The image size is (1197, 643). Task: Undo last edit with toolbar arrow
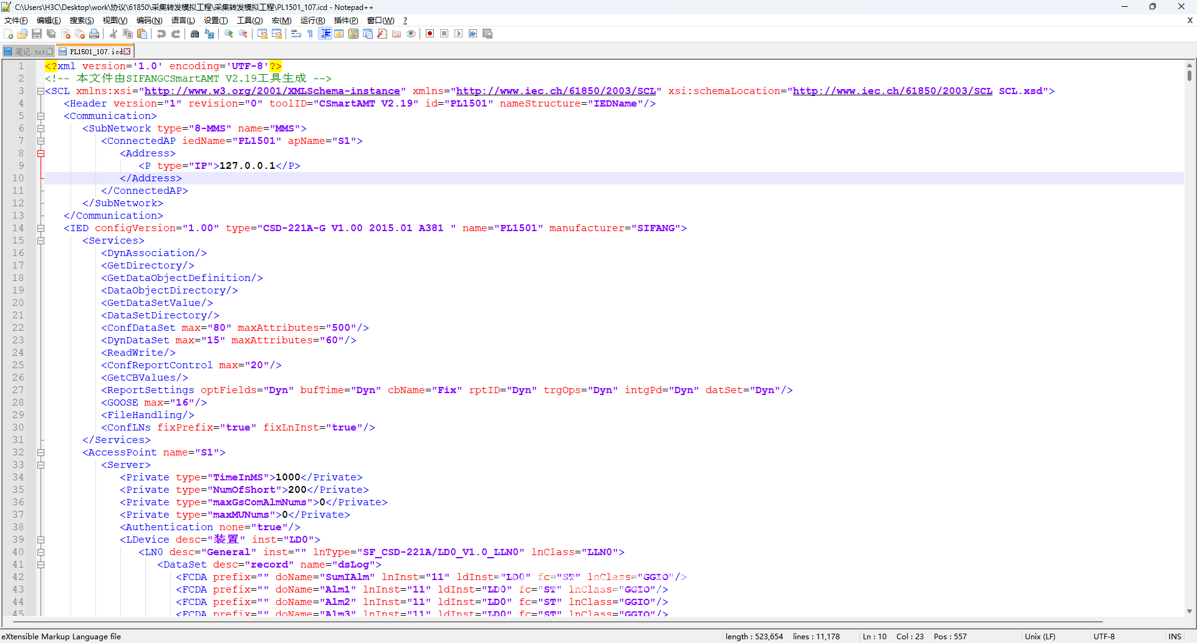pyautogui.click(x=161, y=34)
